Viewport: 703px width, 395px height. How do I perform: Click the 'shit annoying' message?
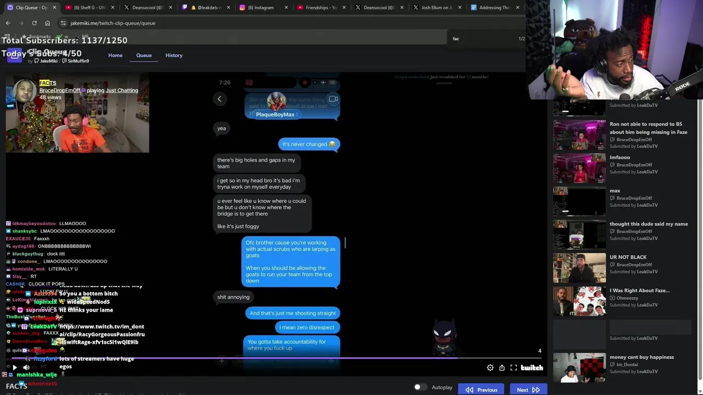pos(233,297)
